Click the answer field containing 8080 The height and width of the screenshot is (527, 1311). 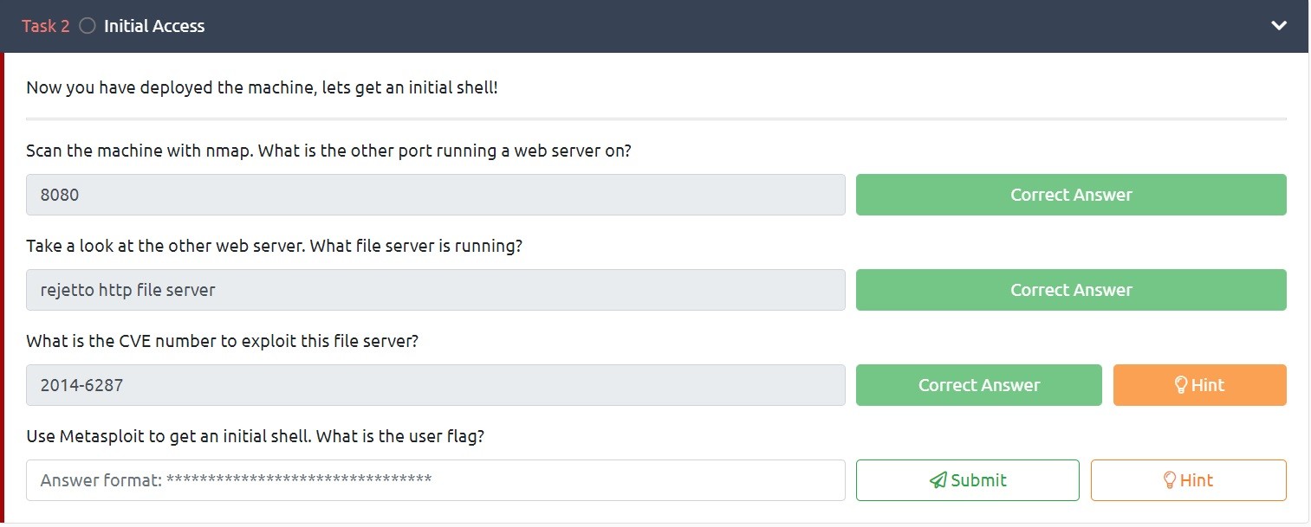(x=435, y=195)
